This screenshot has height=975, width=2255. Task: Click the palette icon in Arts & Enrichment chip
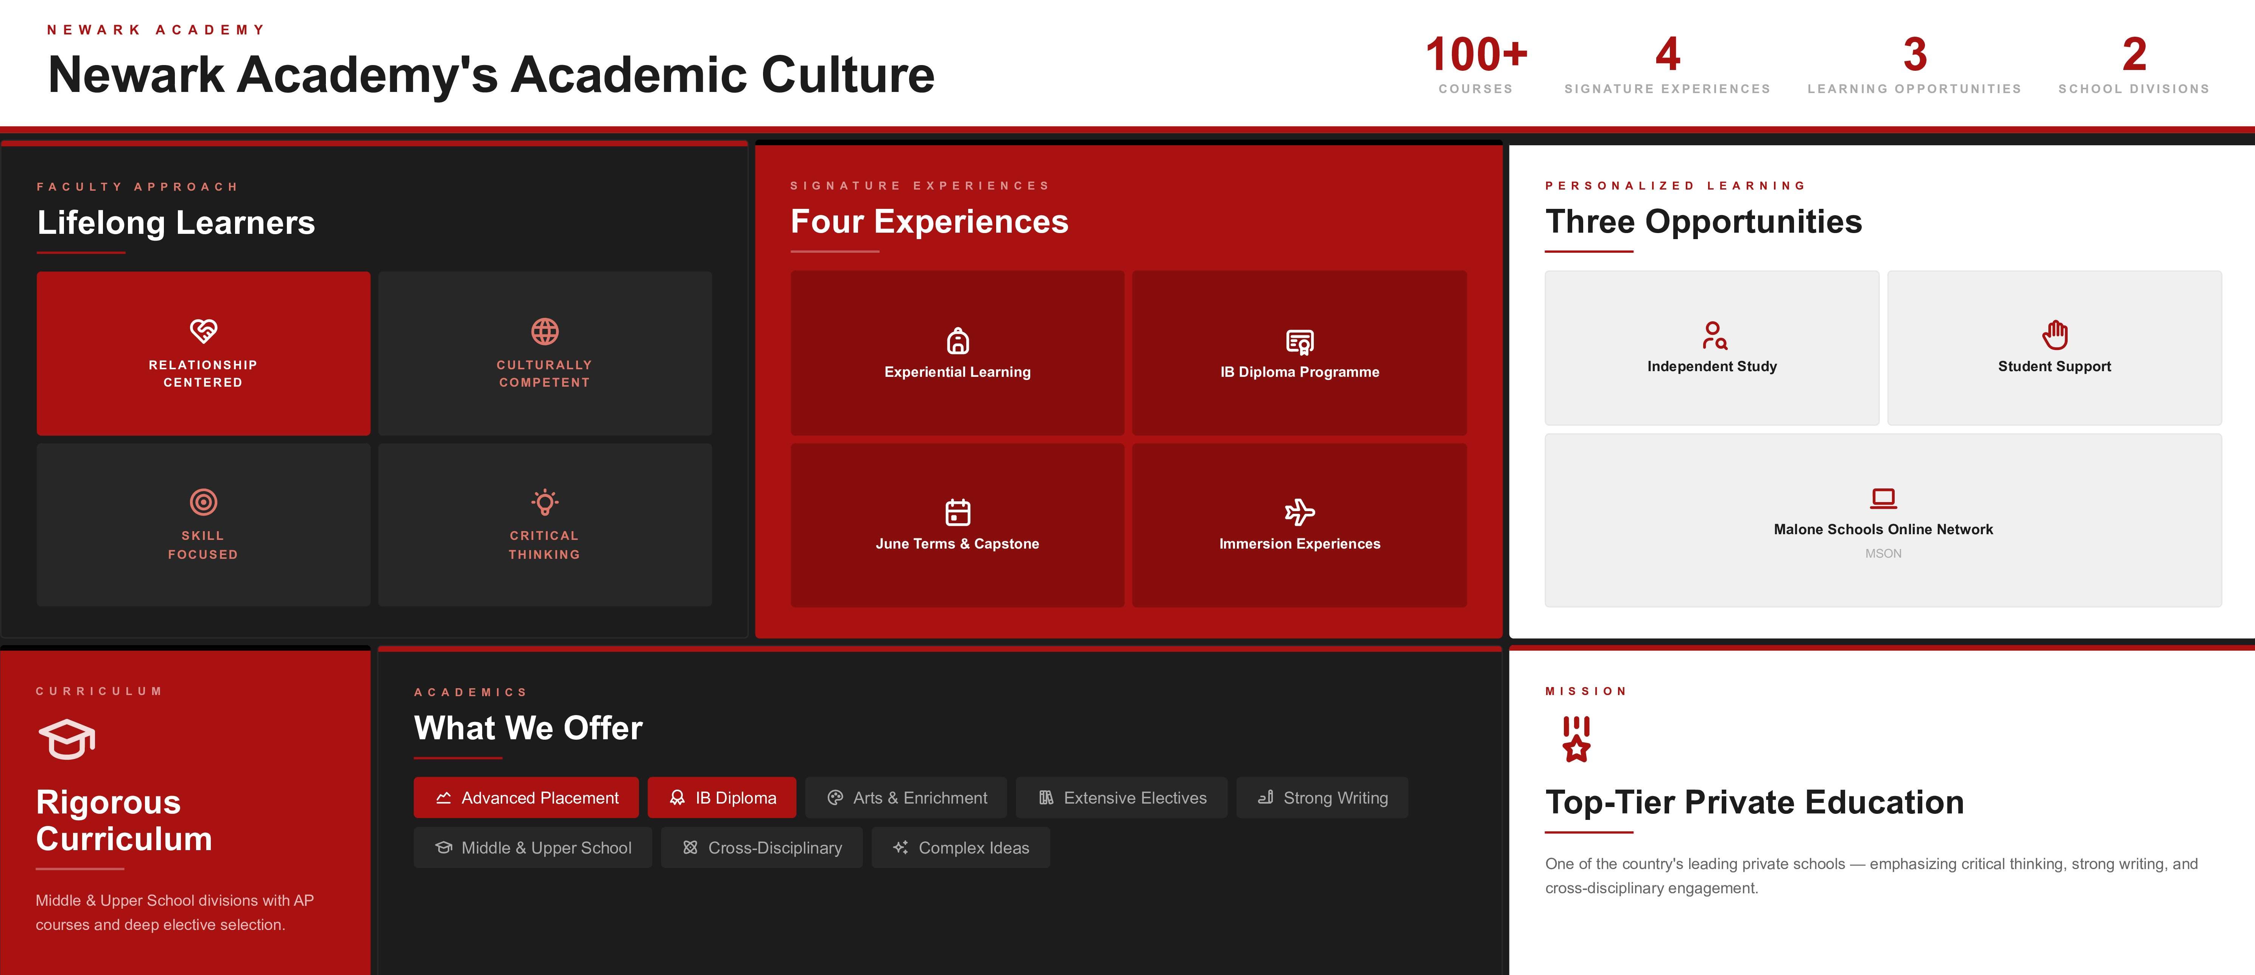[835, 797]
